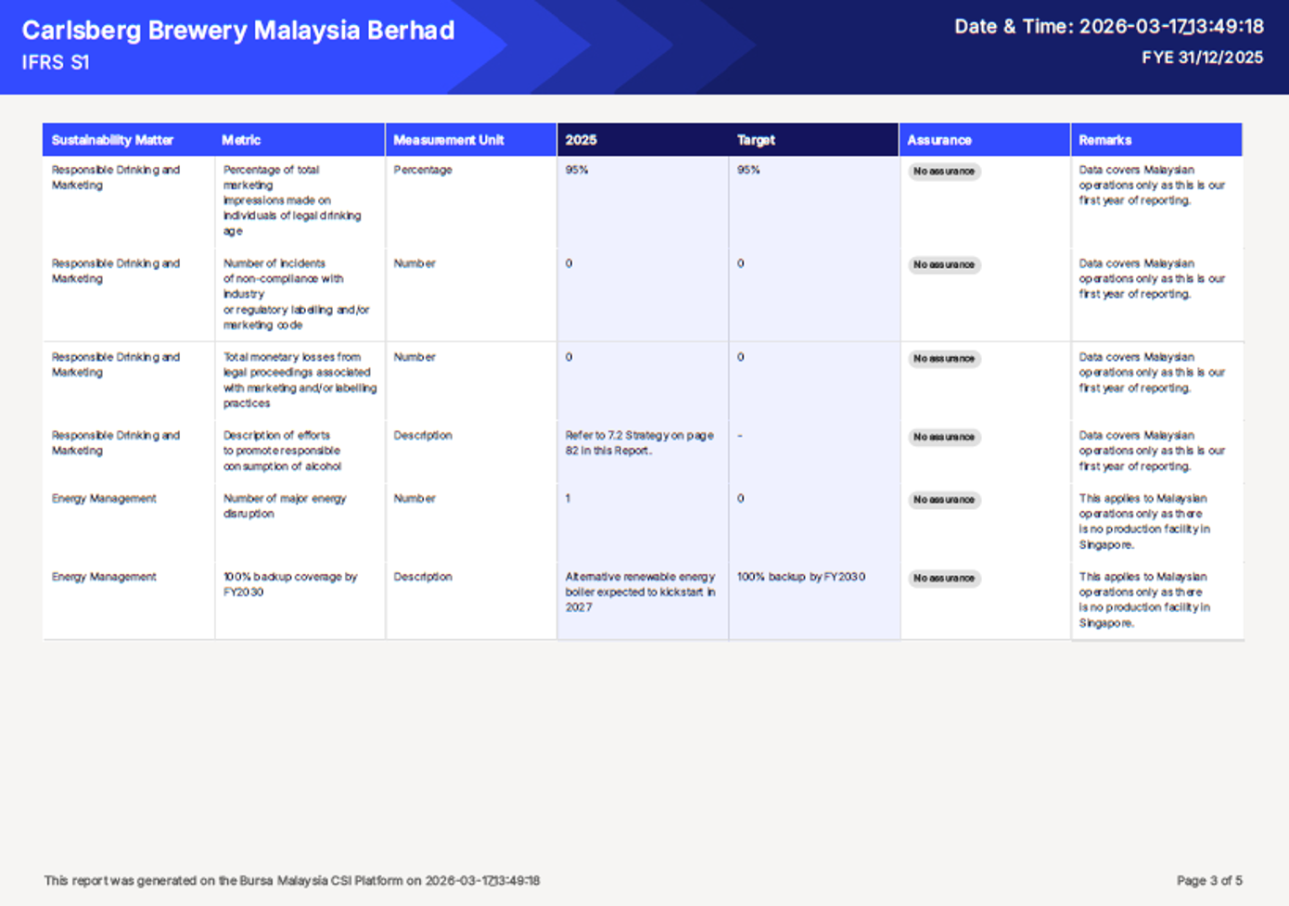Click the Date & Time stamp in header
The image size is (1289, 906).
click(1108, 27)
